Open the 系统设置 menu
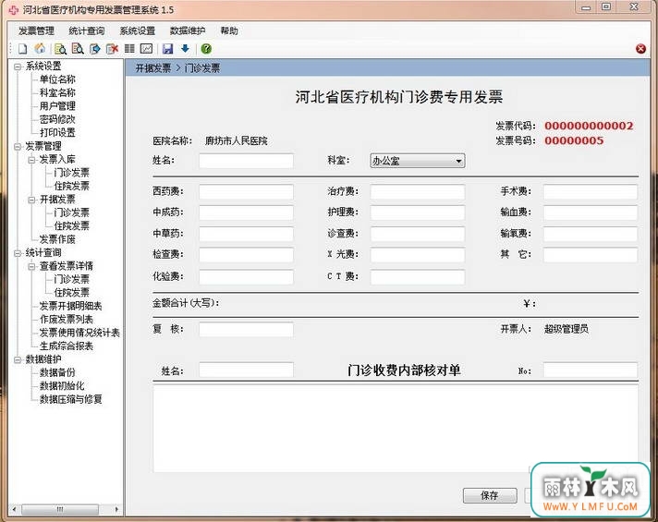 click(x=137, y=30)
